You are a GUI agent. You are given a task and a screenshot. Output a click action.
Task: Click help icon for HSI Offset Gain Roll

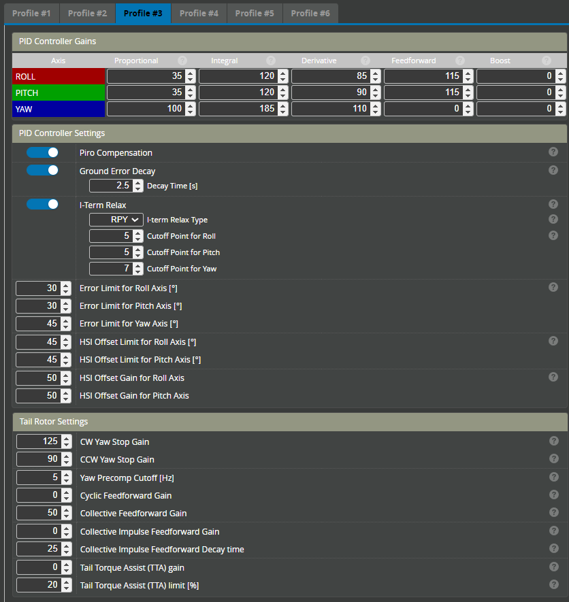(553, 377)
